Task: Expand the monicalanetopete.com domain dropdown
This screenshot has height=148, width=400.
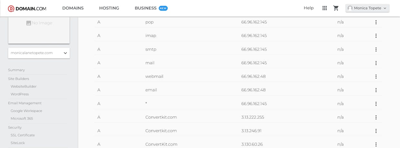Action: (x=39, y=53)
